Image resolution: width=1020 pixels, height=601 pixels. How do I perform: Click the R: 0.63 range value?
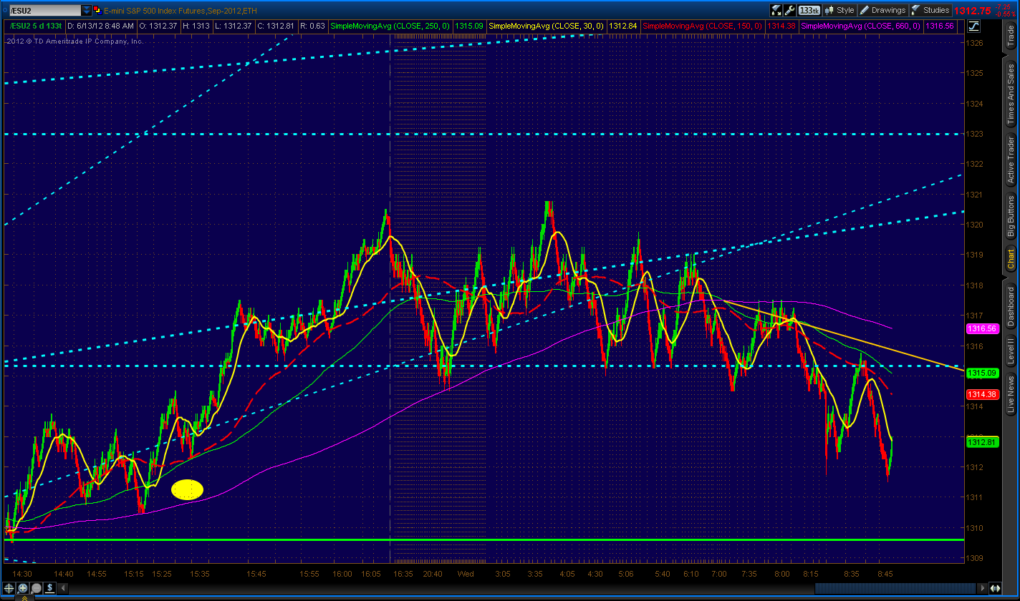[x=314, y=26]
